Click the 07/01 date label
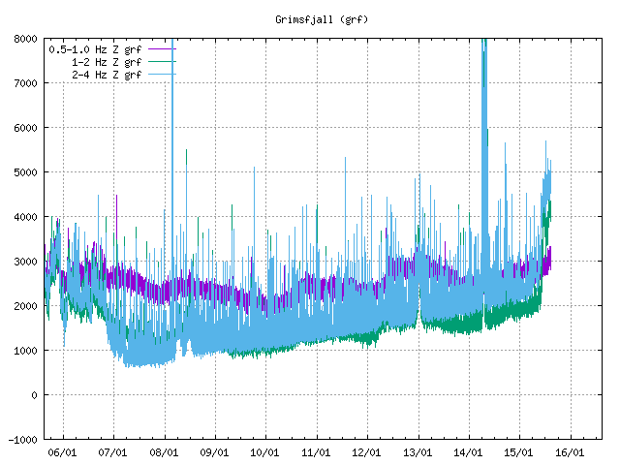Viewport: 620px width, 465px height. 112,452
